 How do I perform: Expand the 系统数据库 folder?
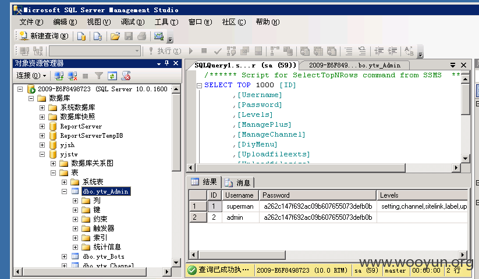42,108
